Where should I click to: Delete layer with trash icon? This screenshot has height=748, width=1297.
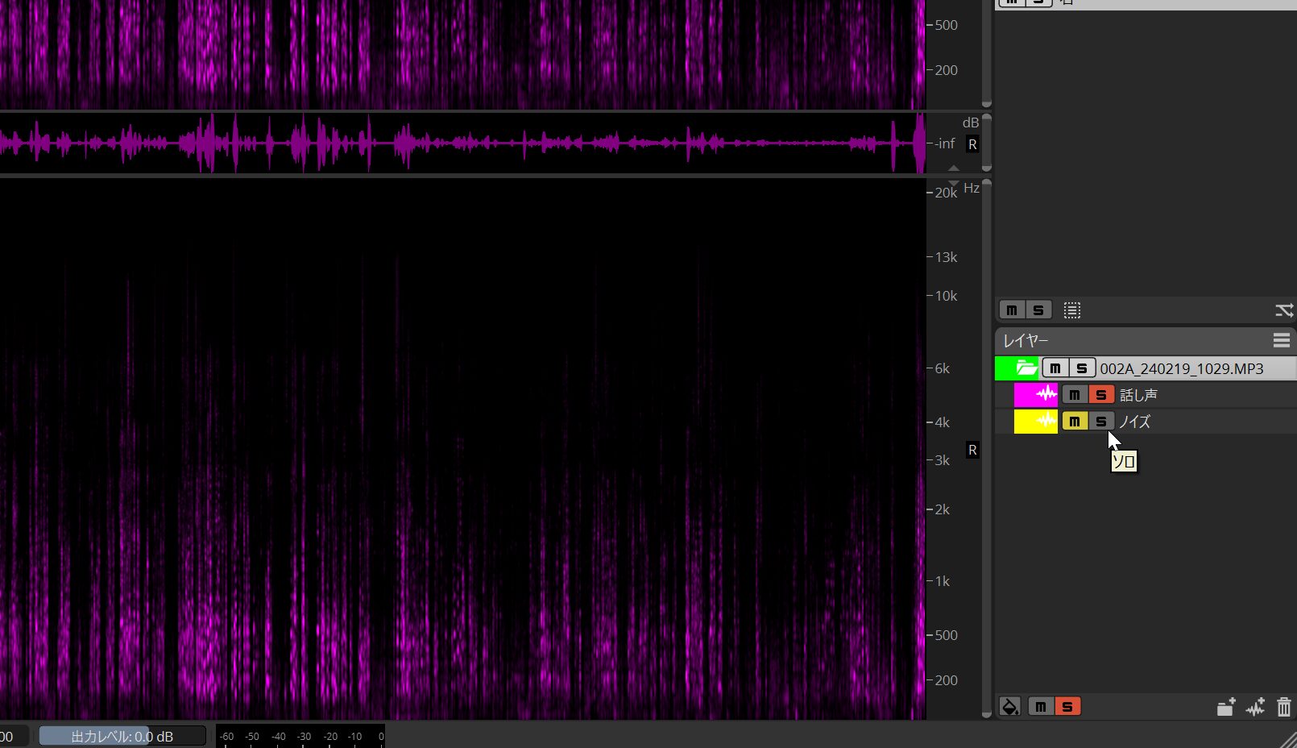click(1284, 708)
